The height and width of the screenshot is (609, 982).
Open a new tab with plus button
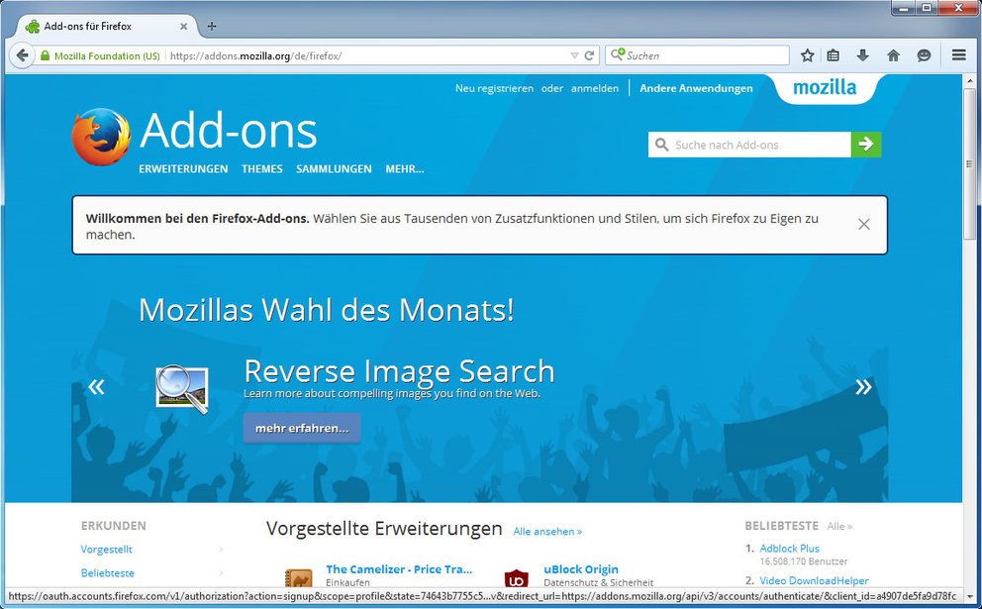[x=212, y=27]
